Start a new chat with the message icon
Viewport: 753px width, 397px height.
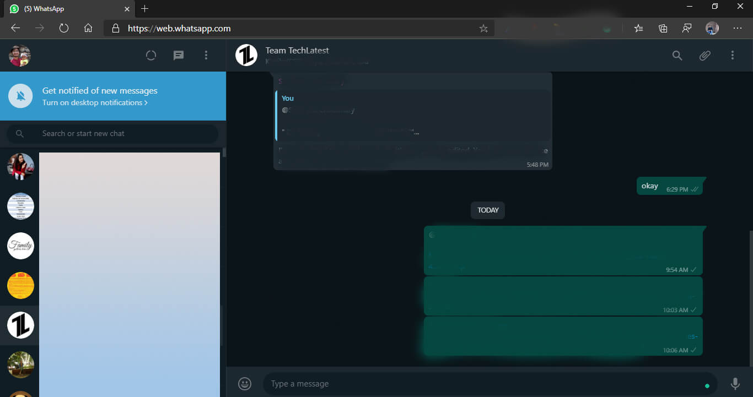coord(179,55)
